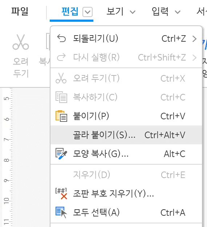Open the 입력 menu
Image resolution: width=207 pixels, height=227 pixels.
coord(160,12)
